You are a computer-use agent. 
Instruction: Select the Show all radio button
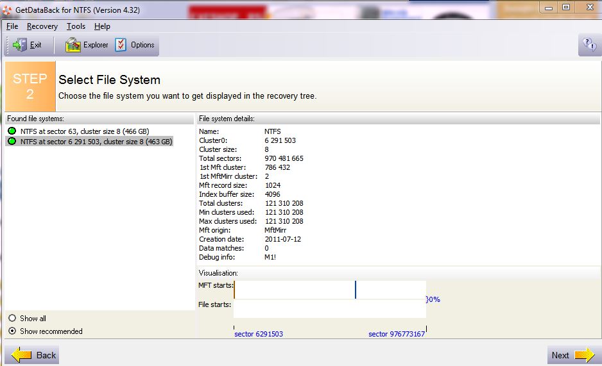pyautogui.click(x=12, y=318)
